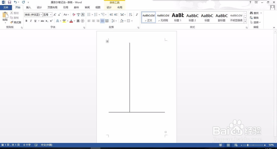Open font size dropdown
The width and height of the screenshot is (277, 149).
[51, 15]
